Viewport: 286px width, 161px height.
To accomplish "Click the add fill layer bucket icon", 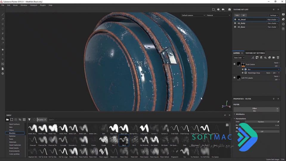I will [265, 58].
